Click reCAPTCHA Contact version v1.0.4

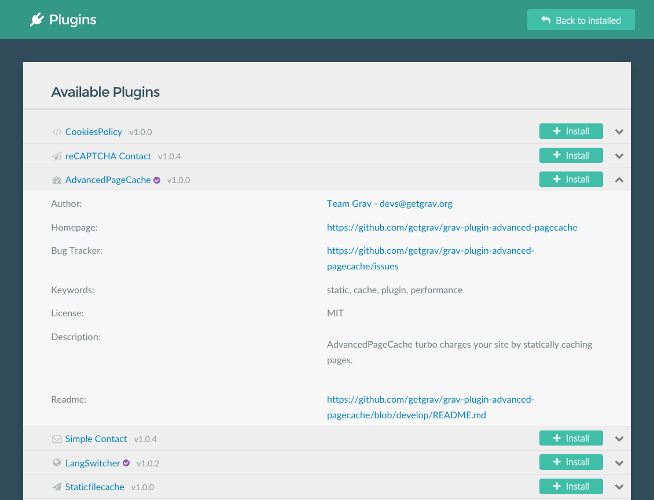pos(170,156)
